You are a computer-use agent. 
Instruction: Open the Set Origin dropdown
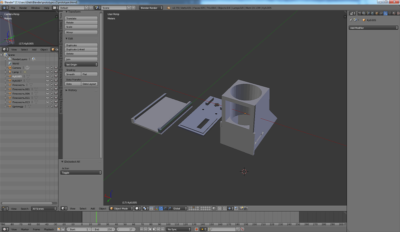coord(81,65)
